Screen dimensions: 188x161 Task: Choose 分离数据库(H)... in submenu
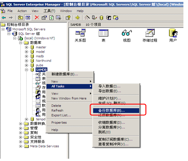tap(116, 127)
